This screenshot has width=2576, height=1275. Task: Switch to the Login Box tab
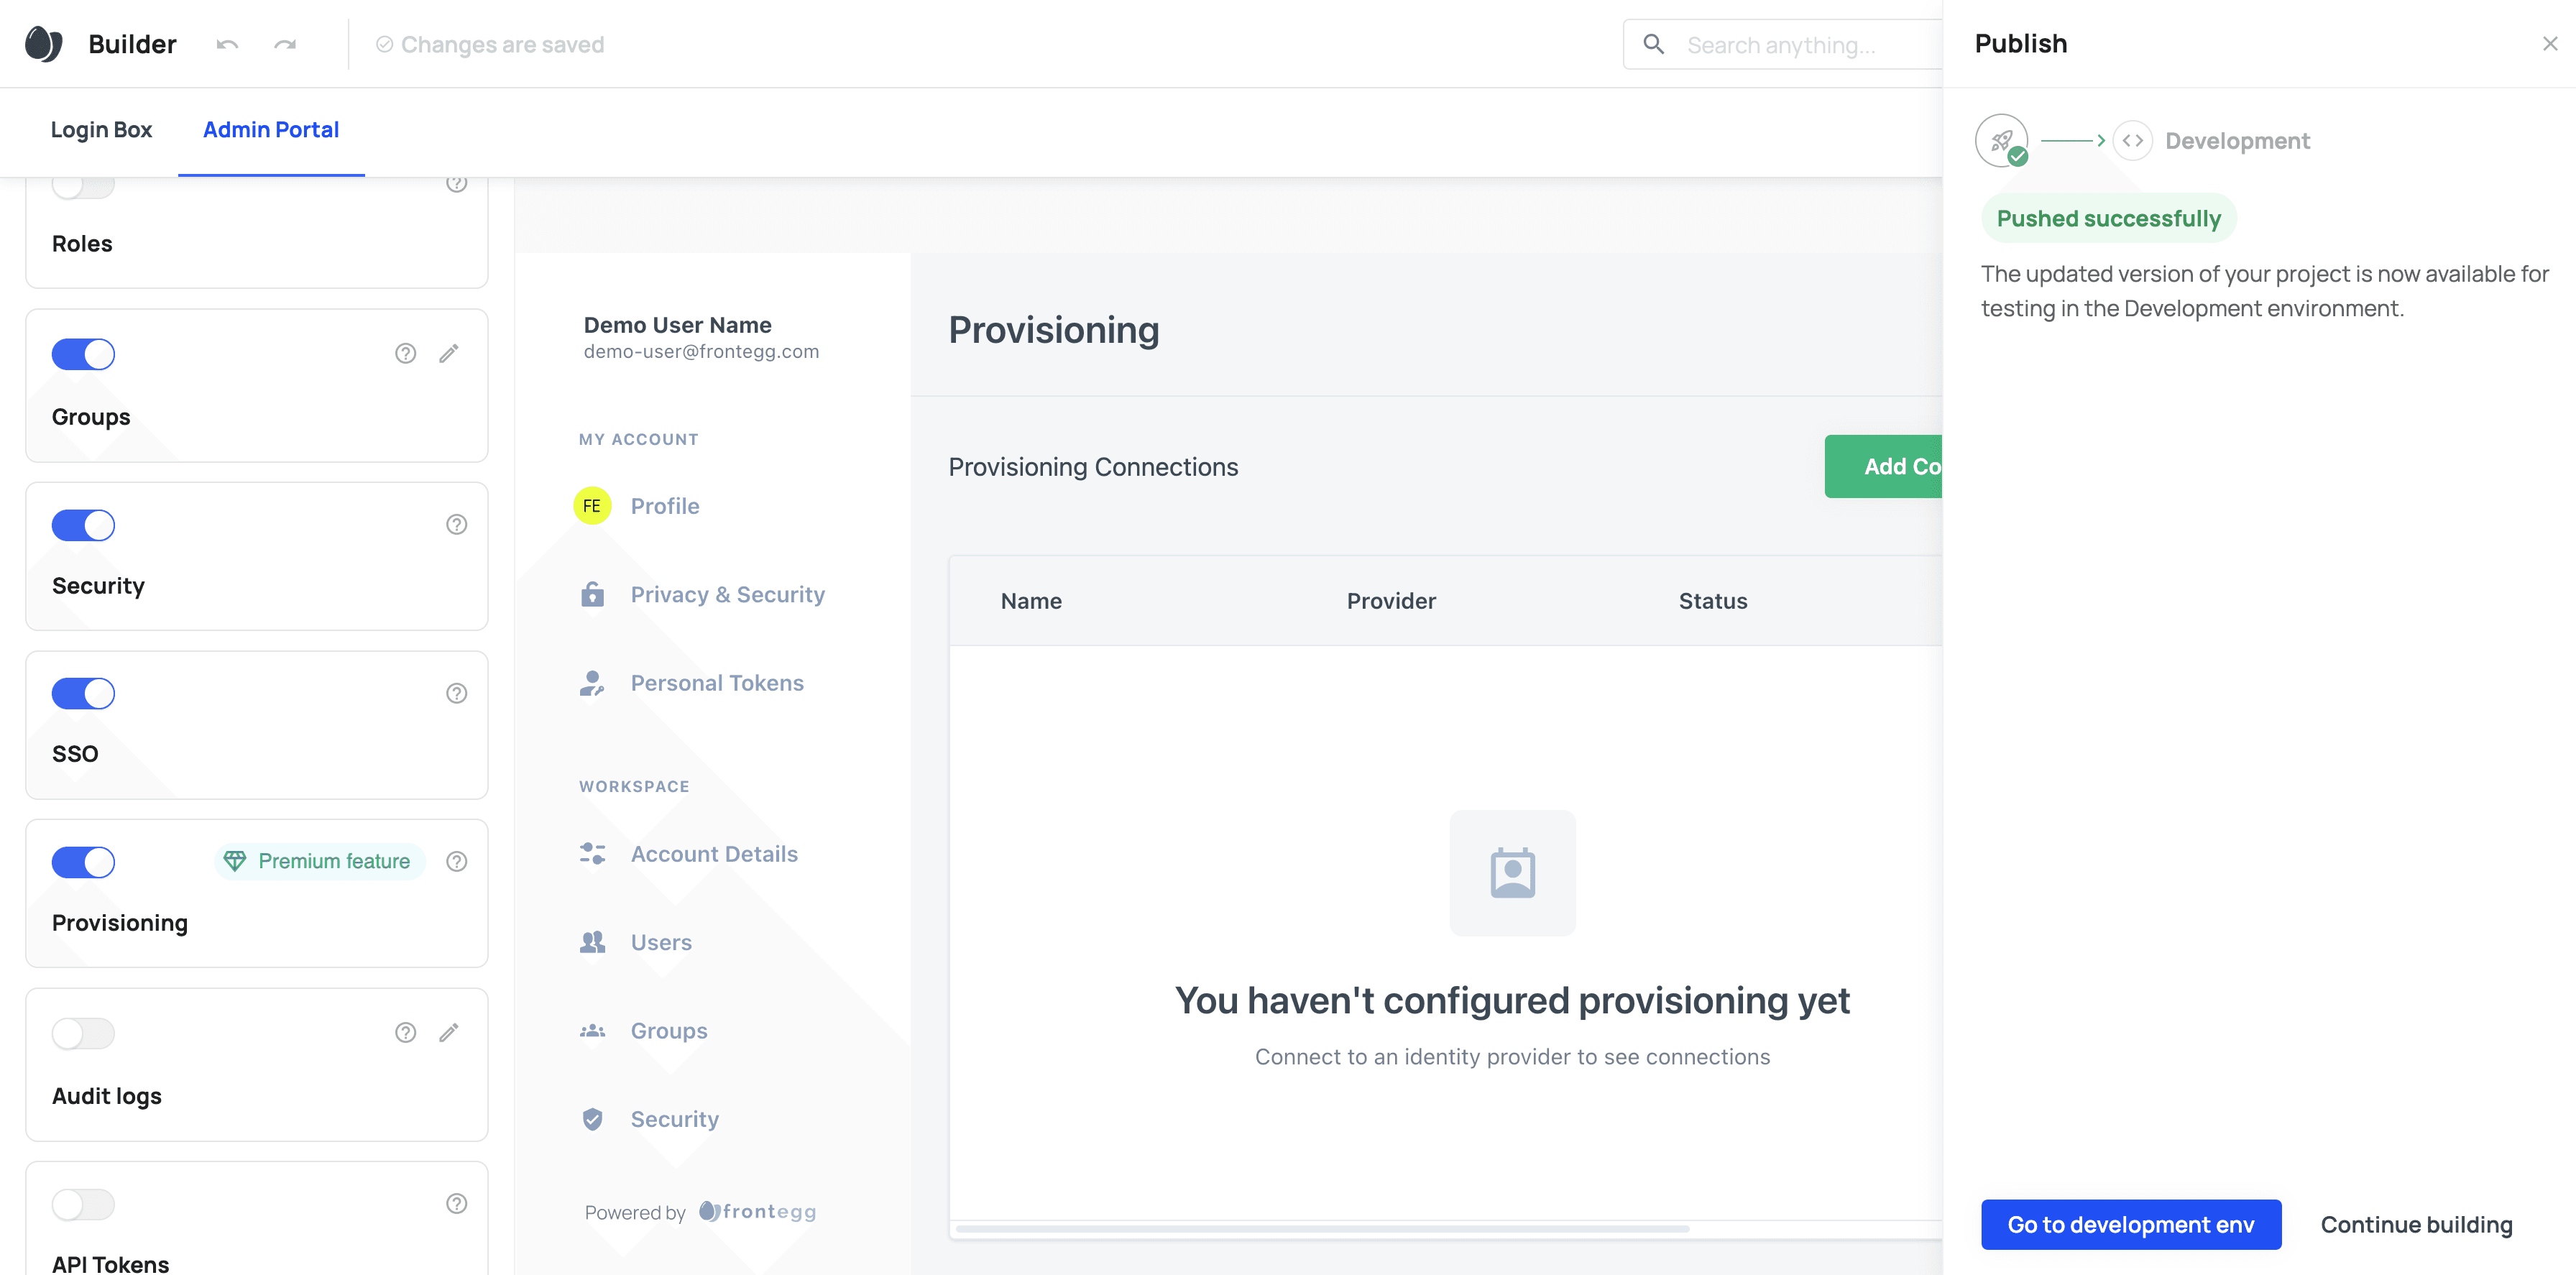tap(101, 130)
